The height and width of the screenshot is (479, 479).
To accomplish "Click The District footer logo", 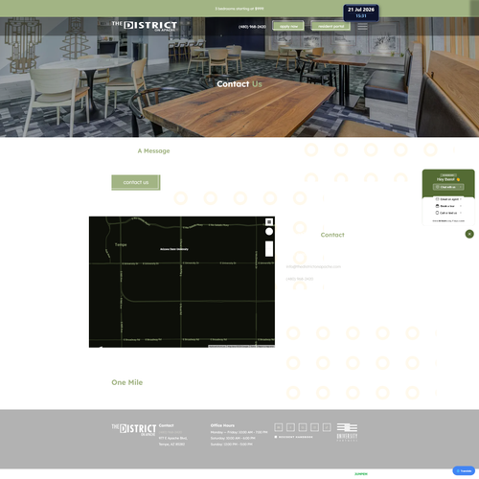I will (x=134, y=430).
